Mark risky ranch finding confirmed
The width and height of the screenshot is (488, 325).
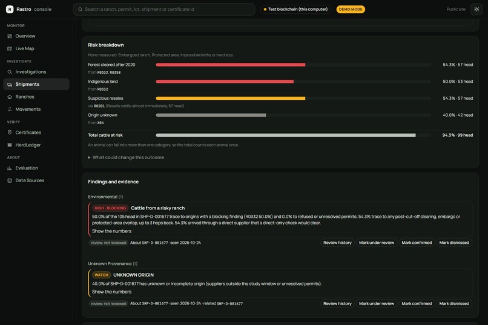point(417,243)
